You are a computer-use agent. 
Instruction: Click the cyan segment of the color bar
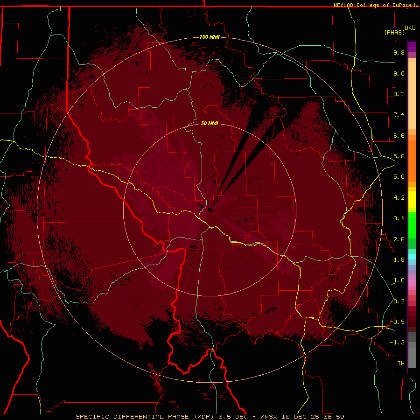pyautogui.click(x=412, y=257)
